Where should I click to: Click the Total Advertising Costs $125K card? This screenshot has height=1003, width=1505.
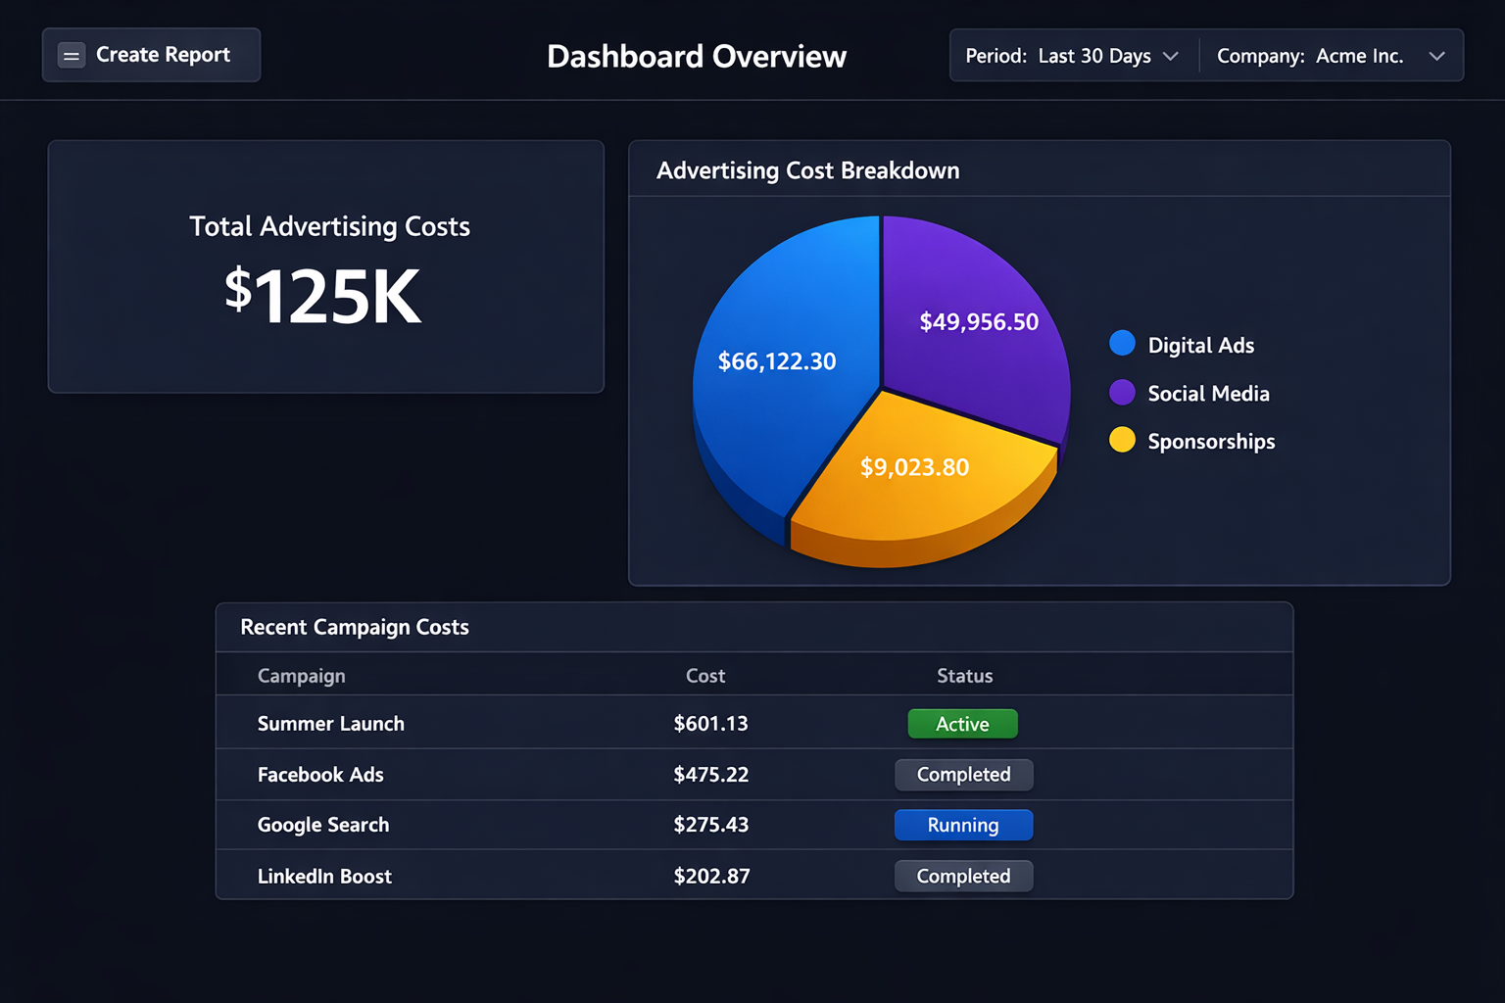326,266
